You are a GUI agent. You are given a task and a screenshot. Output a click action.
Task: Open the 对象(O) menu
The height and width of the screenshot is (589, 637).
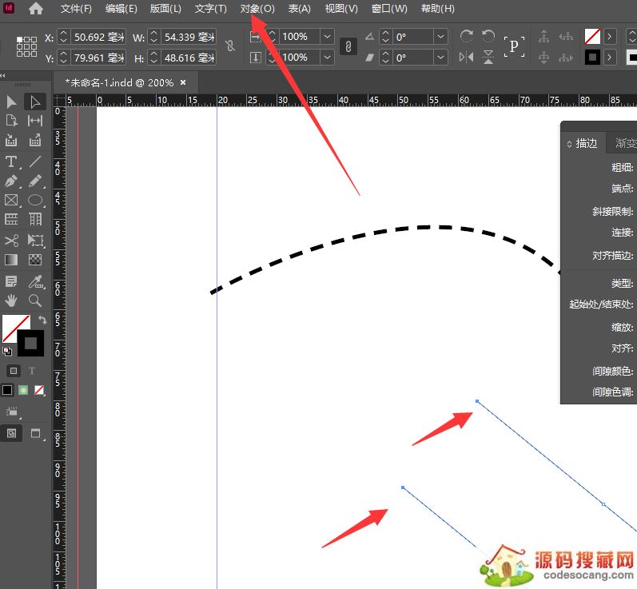(257, 9)
